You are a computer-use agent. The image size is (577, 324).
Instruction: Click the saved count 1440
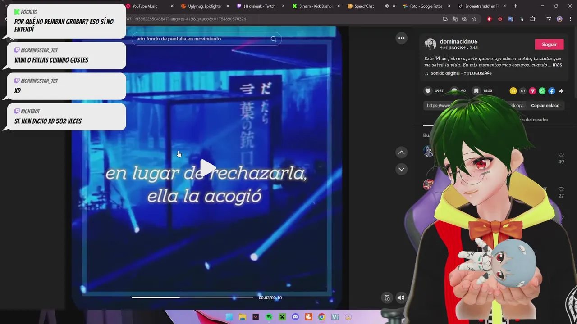pos(487,91)
